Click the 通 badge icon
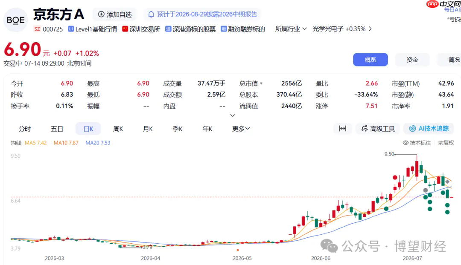The image size is (461, 265). (168, 29)
